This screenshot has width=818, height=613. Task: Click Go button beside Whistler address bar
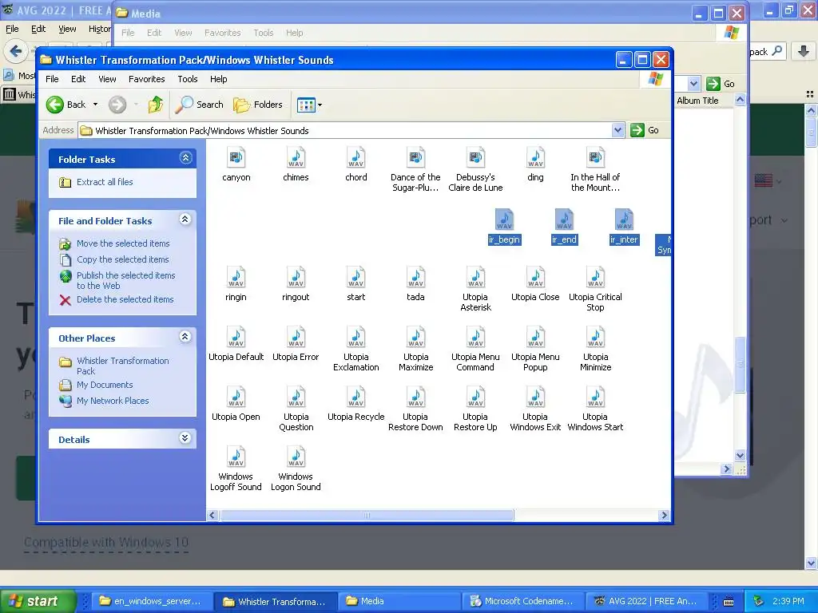(x=645, y=130)
